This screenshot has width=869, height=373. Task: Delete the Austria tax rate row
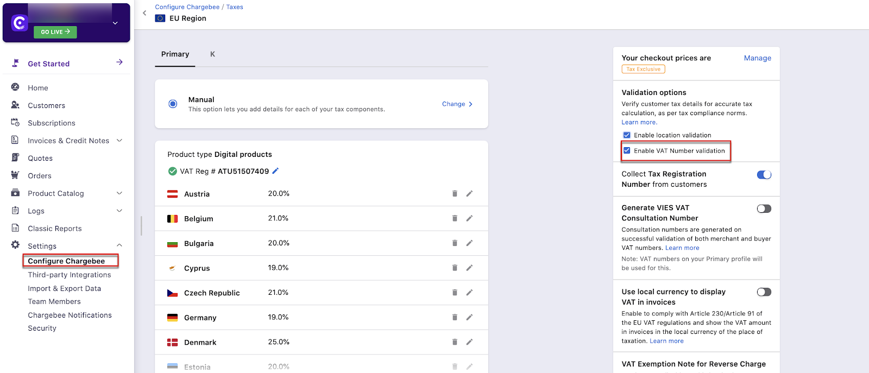(x=455, y=194)
